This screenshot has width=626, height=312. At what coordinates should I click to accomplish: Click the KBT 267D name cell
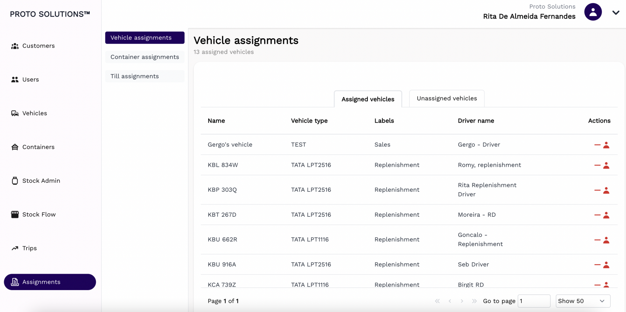tap(222, 214)
